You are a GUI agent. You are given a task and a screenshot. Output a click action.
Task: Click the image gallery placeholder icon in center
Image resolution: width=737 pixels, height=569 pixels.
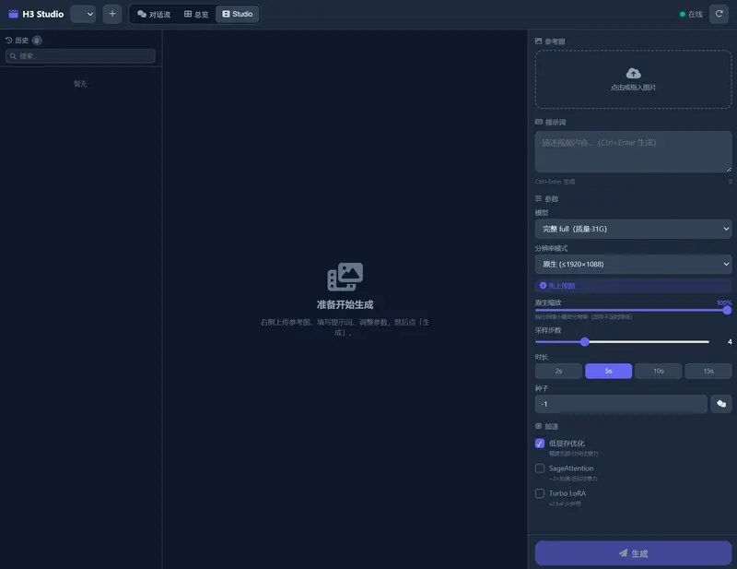pos(345,277)
